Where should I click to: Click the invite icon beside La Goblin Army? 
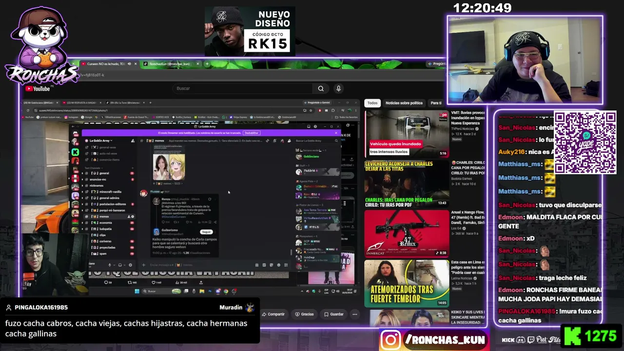pyautogui.click(x=133, y=140)
